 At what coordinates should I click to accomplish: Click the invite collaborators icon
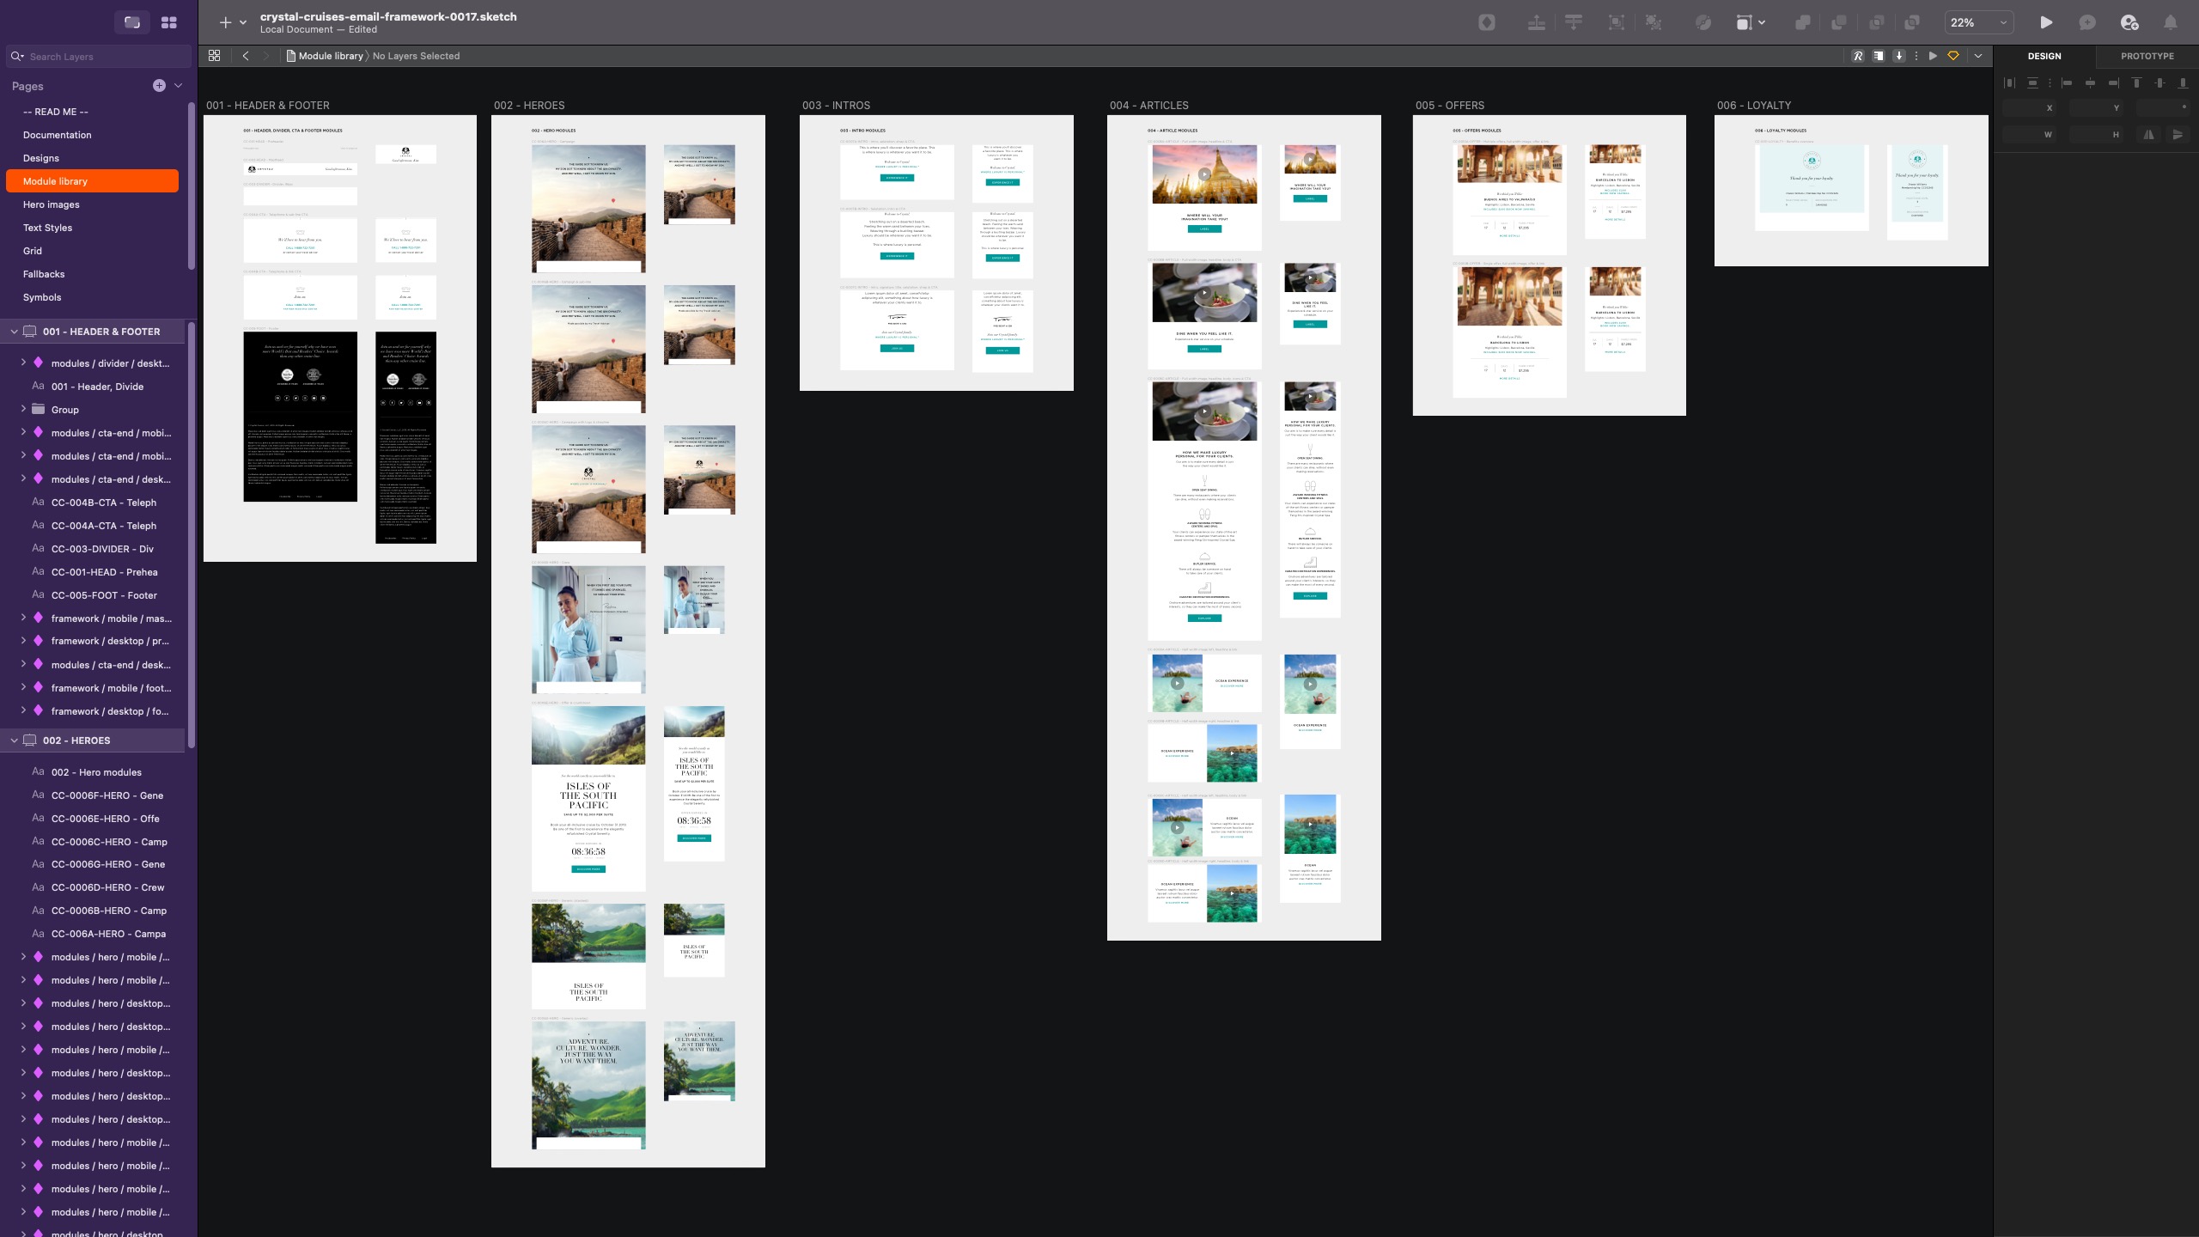pyautogui.click(x=2129, y=22)
